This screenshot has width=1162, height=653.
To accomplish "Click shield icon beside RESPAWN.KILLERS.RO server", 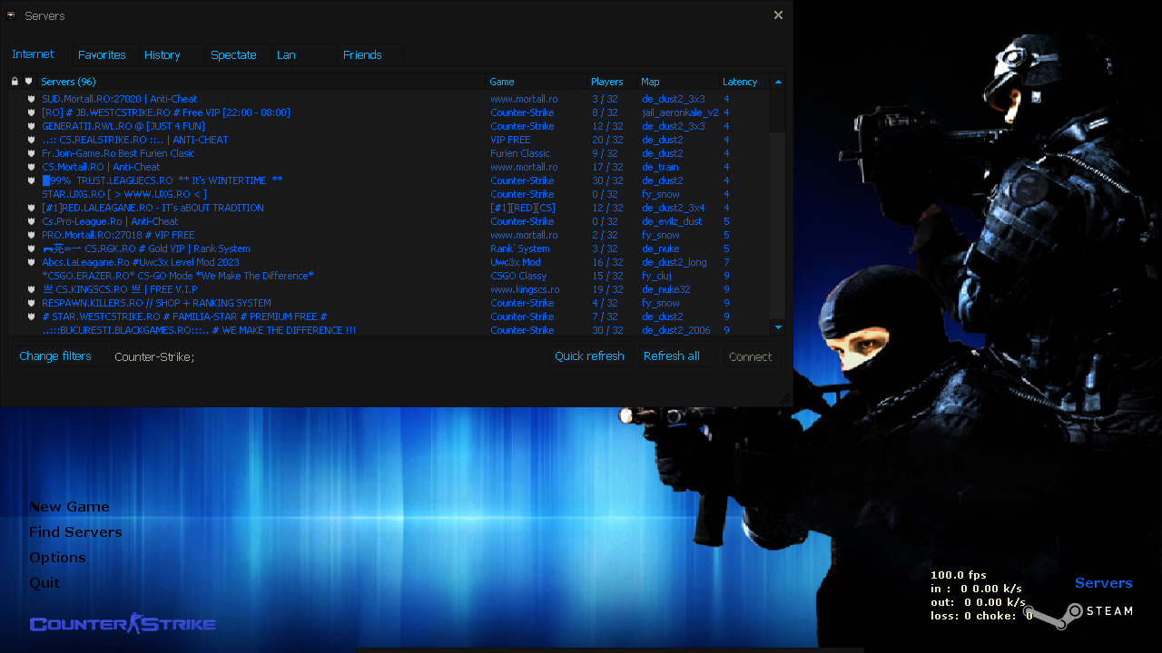I will 31,304.
